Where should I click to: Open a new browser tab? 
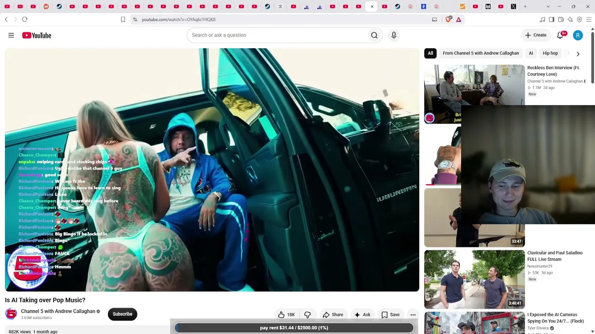(x=525, y=6)
